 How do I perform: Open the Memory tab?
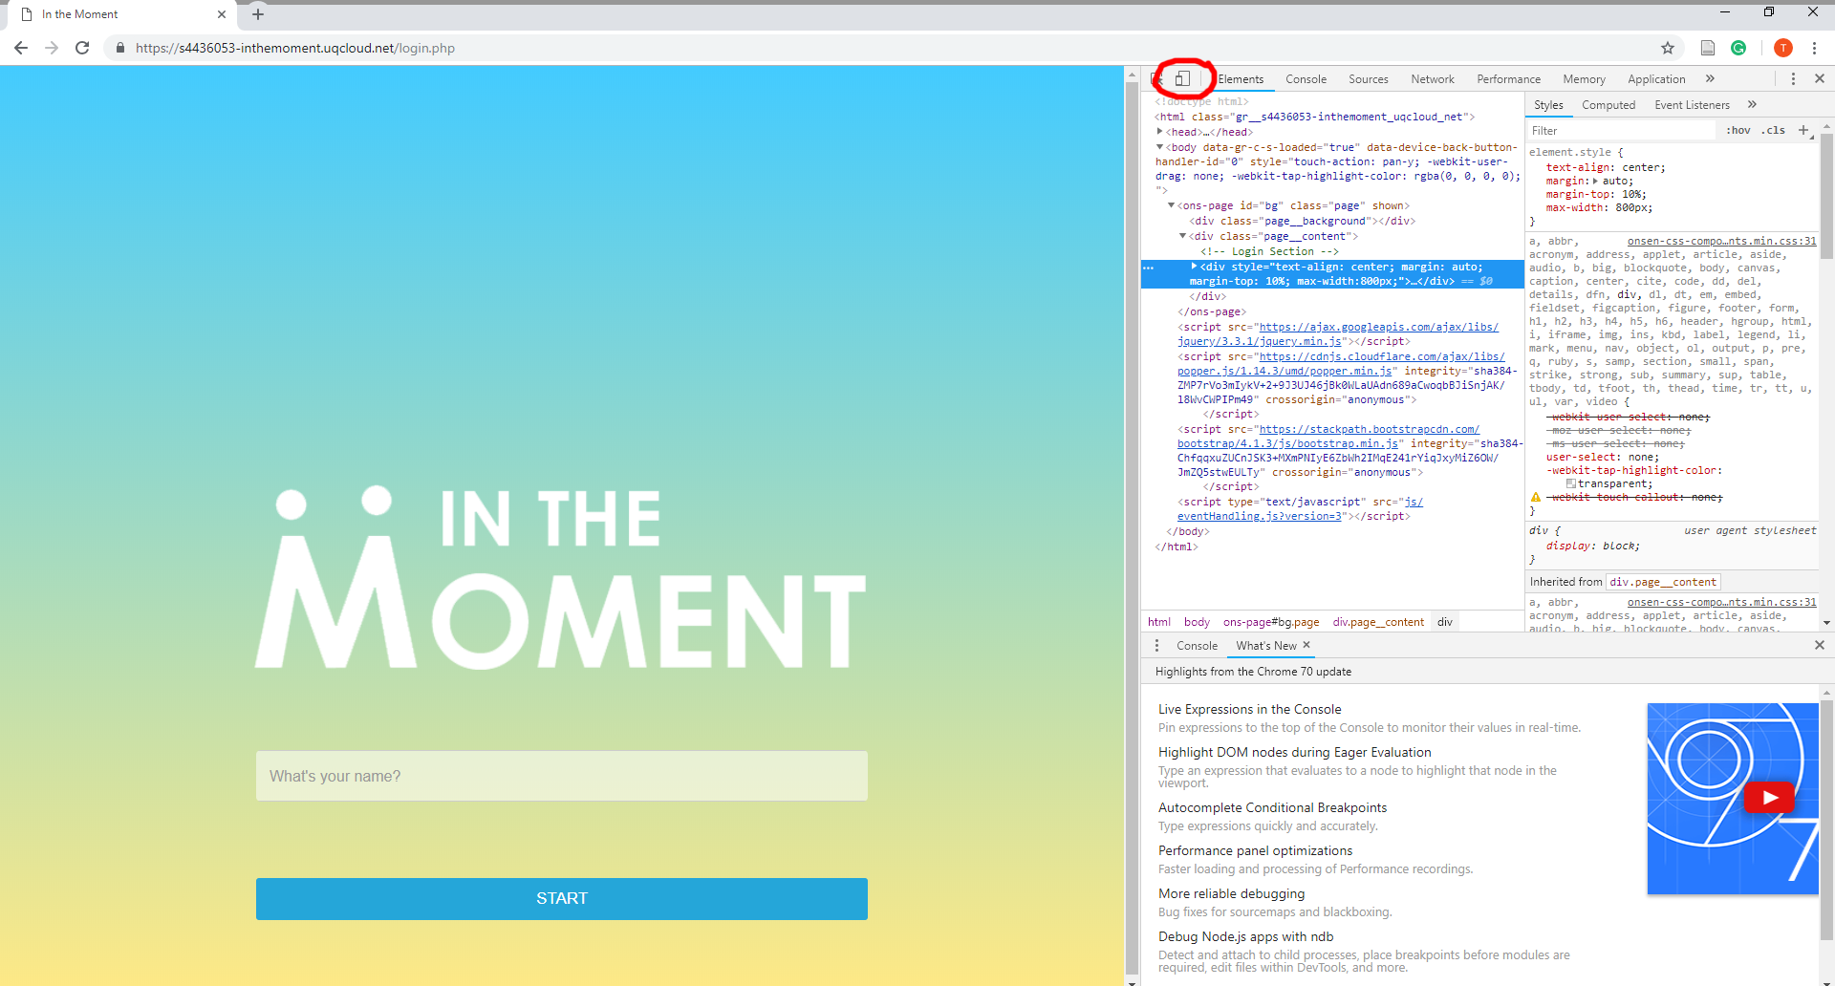click(1584, 79)
